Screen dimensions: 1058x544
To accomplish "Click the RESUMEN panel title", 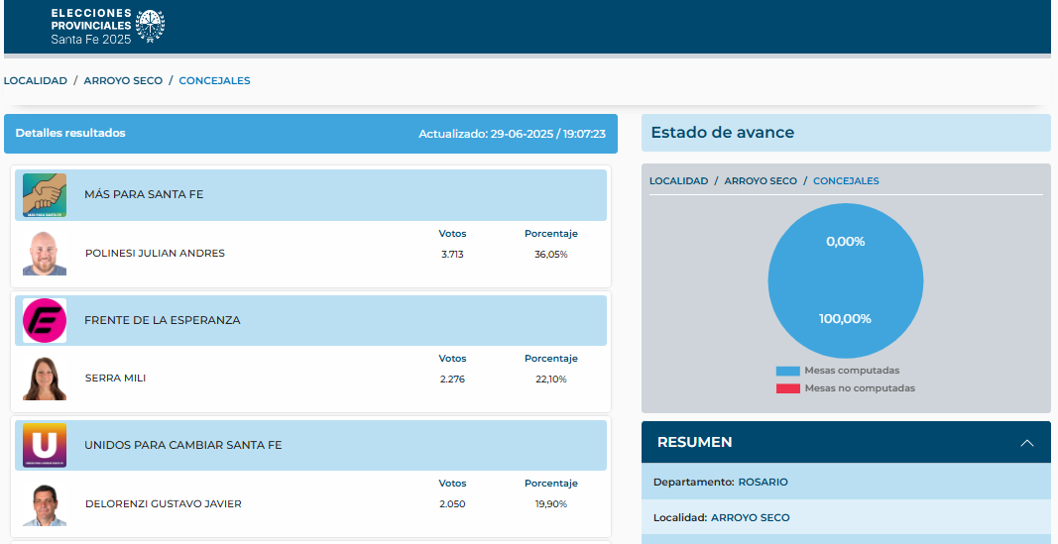I will point(694,443).
